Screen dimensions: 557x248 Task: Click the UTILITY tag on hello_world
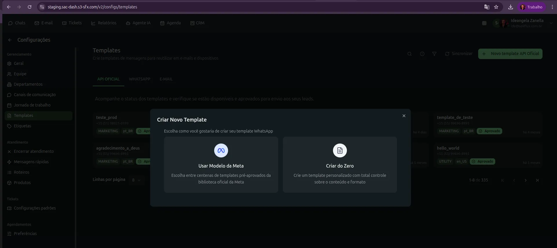click(445, 161)
